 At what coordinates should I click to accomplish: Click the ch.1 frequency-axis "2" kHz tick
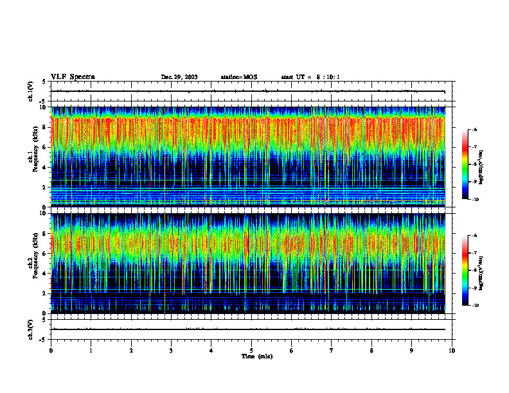44,188
